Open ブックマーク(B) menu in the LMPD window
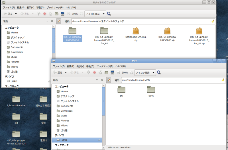 [105, 66]
